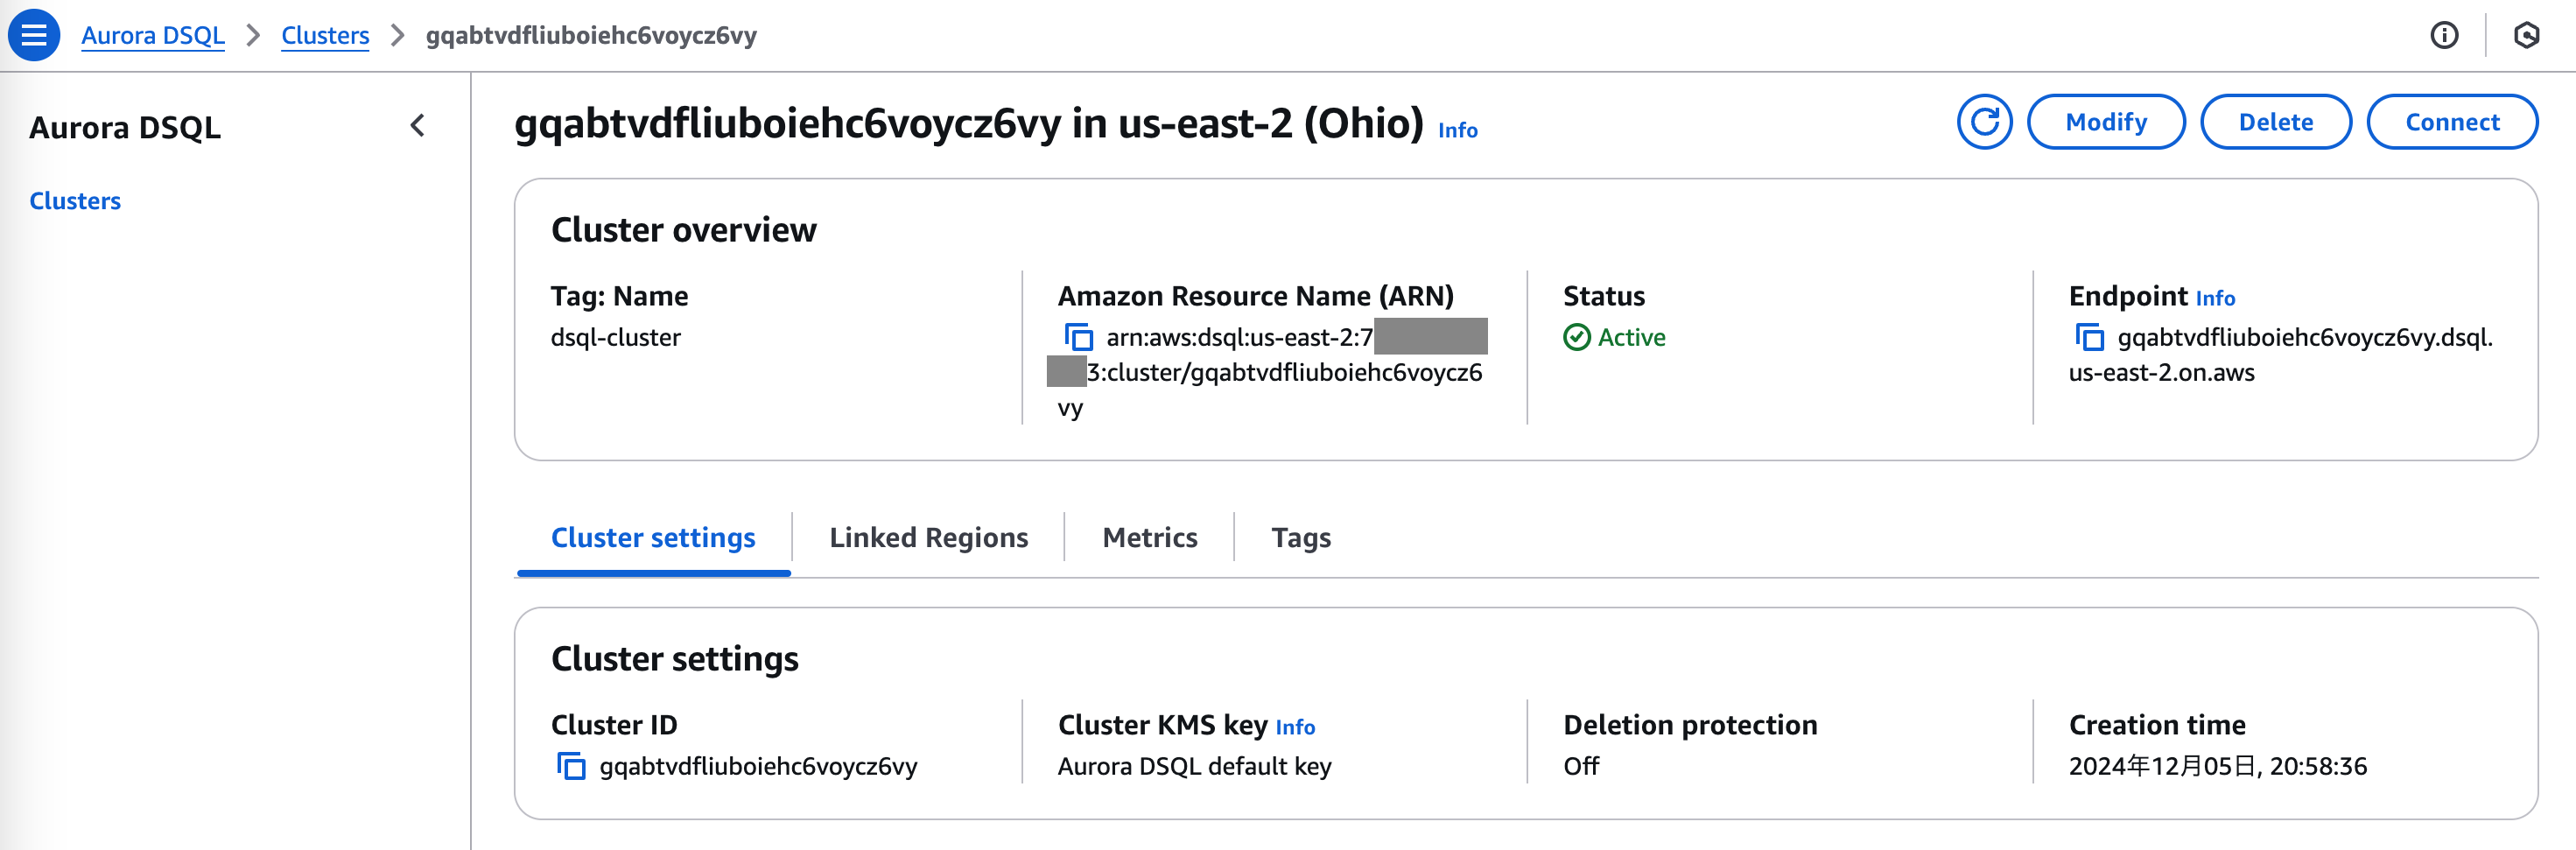Viewport: 2576px width, 850px height.
Task: Click the Modify button
Action: coord(2105,122)
